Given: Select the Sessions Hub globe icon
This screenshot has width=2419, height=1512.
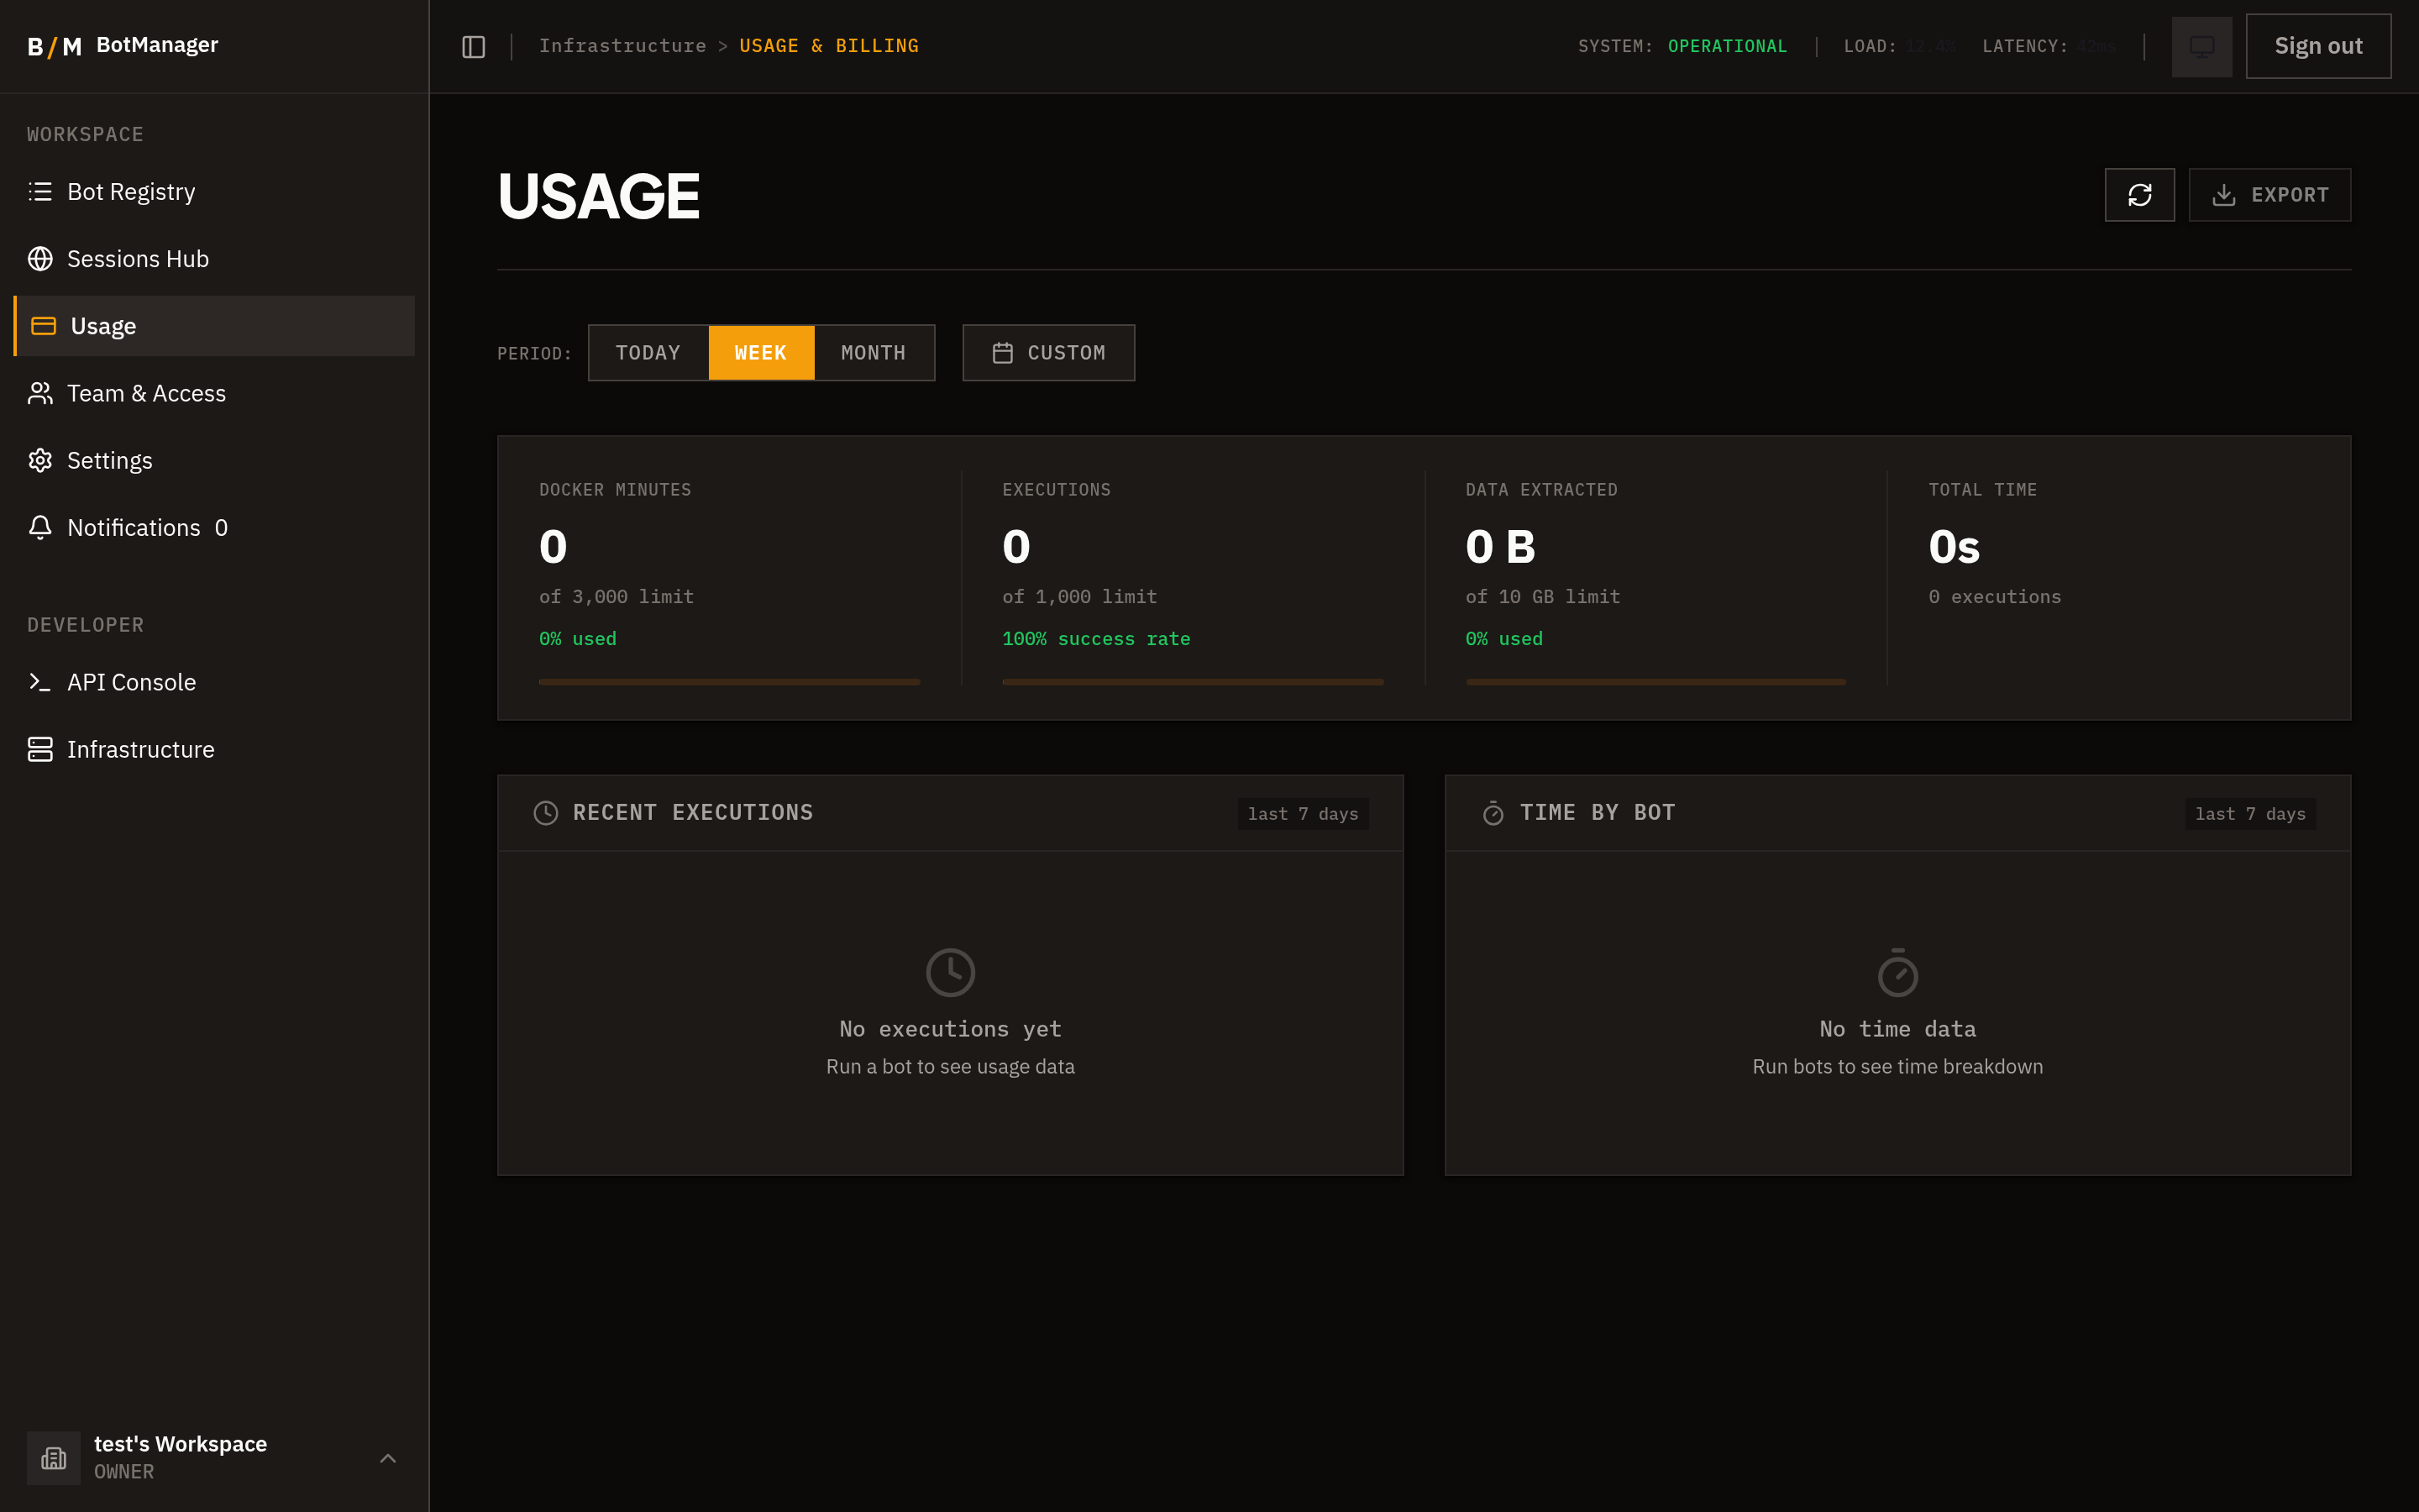Looking at the screenshot, I should (40, 258).
